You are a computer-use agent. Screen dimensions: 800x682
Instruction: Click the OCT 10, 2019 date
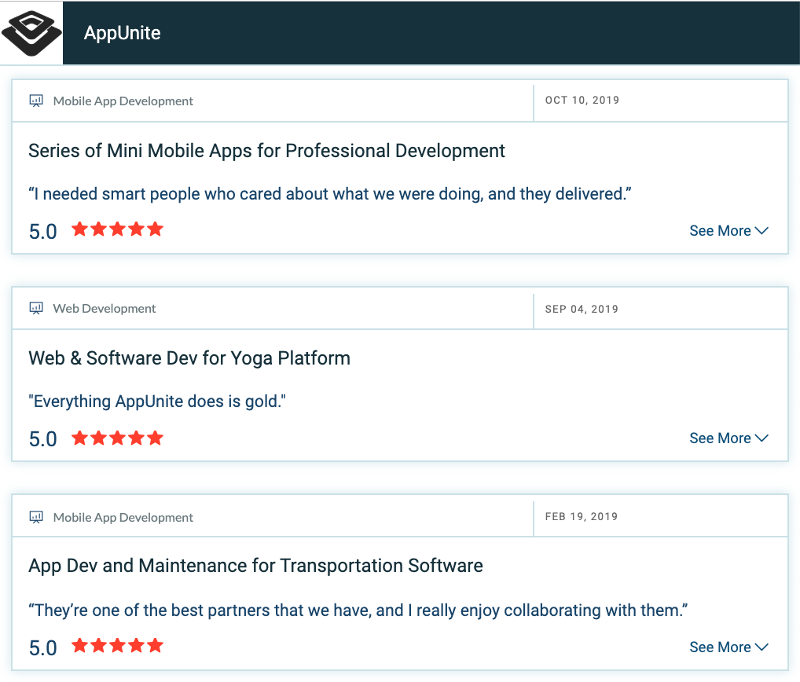[582, 100]
